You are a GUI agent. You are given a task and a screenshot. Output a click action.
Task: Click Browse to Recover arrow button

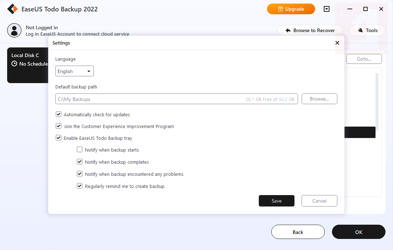click(310, 30)
